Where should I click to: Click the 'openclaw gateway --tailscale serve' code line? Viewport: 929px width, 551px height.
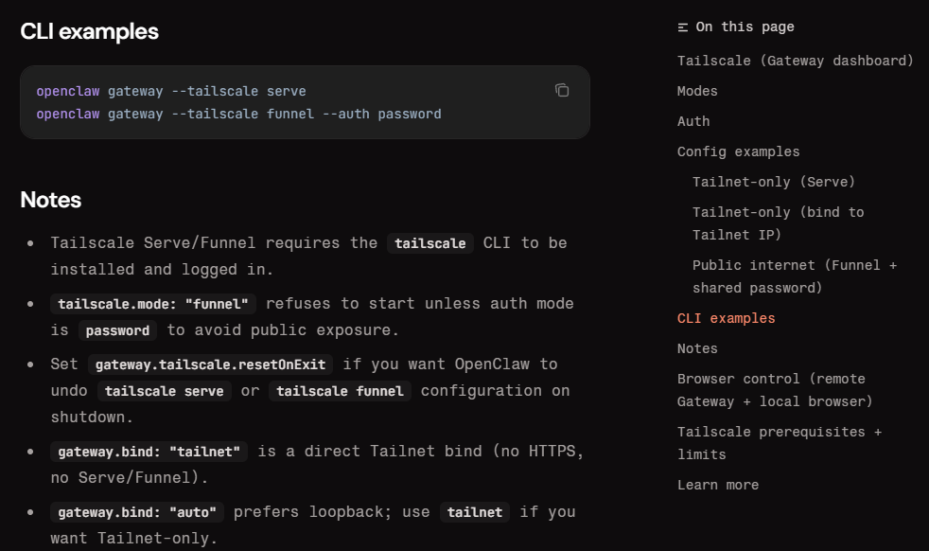pyautogui.click(x=171, y=91)
